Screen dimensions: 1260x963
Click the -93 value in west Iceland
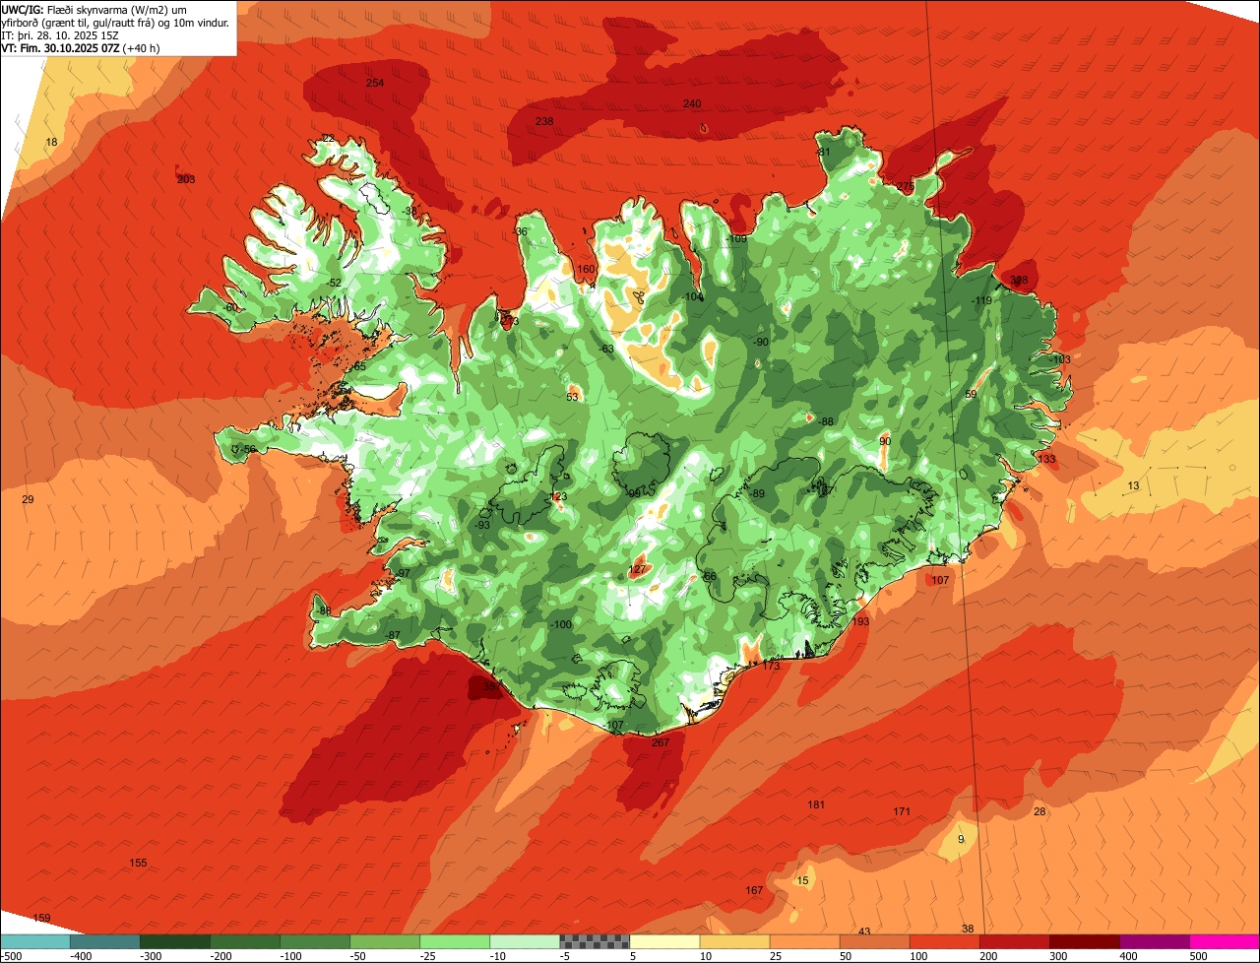point(481,526)
